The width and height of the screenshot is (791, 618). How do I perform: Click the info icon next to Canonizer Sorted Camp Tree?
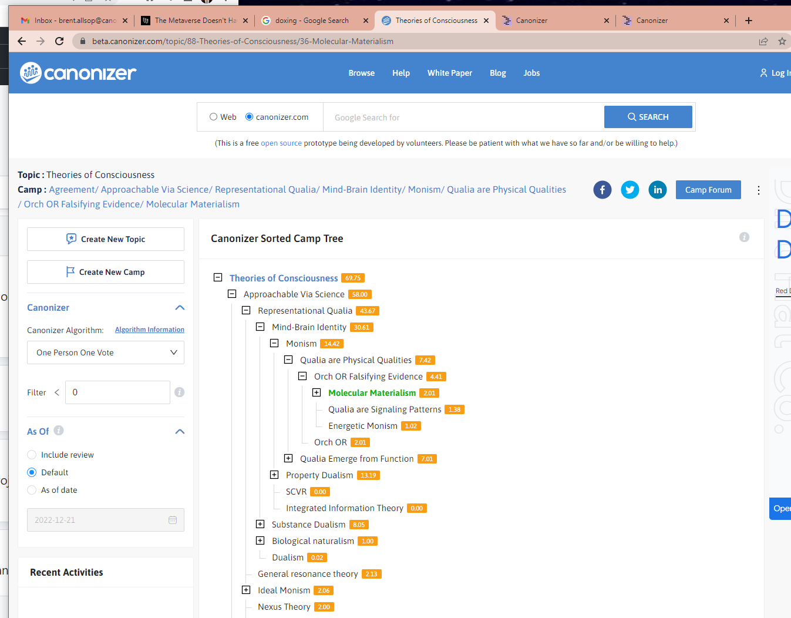[x=744, y=237]
